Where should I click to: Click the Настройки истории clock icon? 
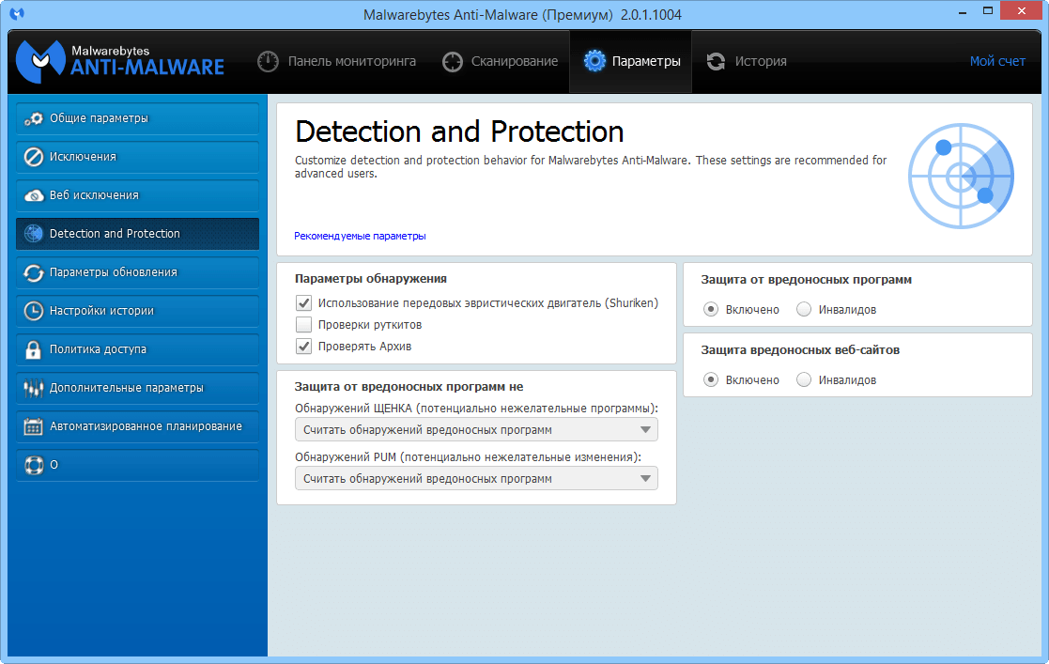(x=32, y=311)
